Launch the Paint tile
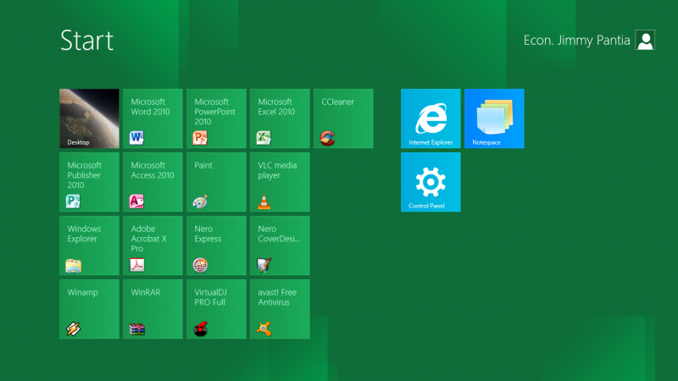678x381 pixels. click(216, 182)
